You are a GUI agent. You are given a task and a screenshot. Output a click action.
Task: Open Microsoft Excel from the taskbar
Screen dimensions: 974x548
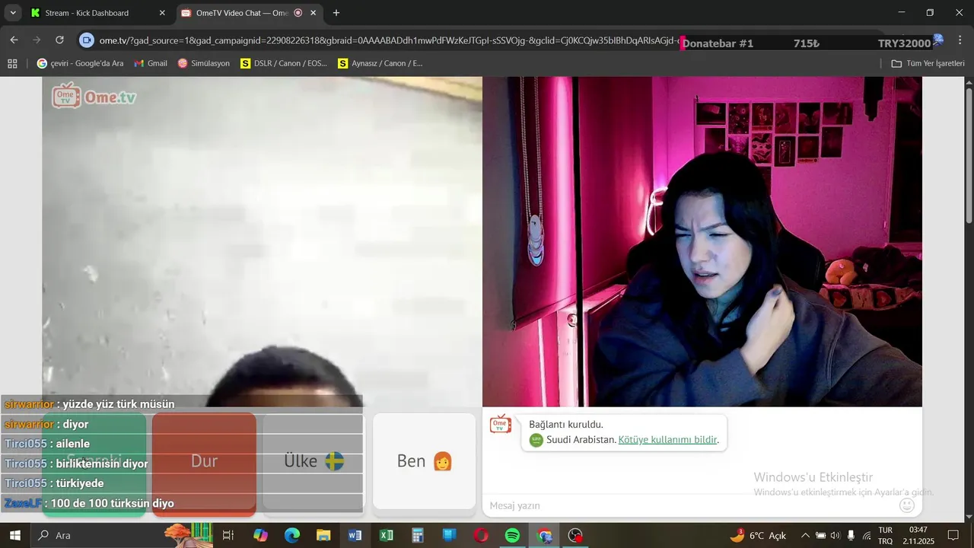tap(387, 535)
